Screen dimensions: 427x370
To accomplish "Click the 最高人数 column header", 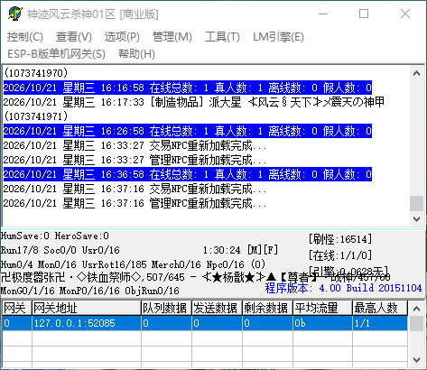I will (x=380, y=308).
